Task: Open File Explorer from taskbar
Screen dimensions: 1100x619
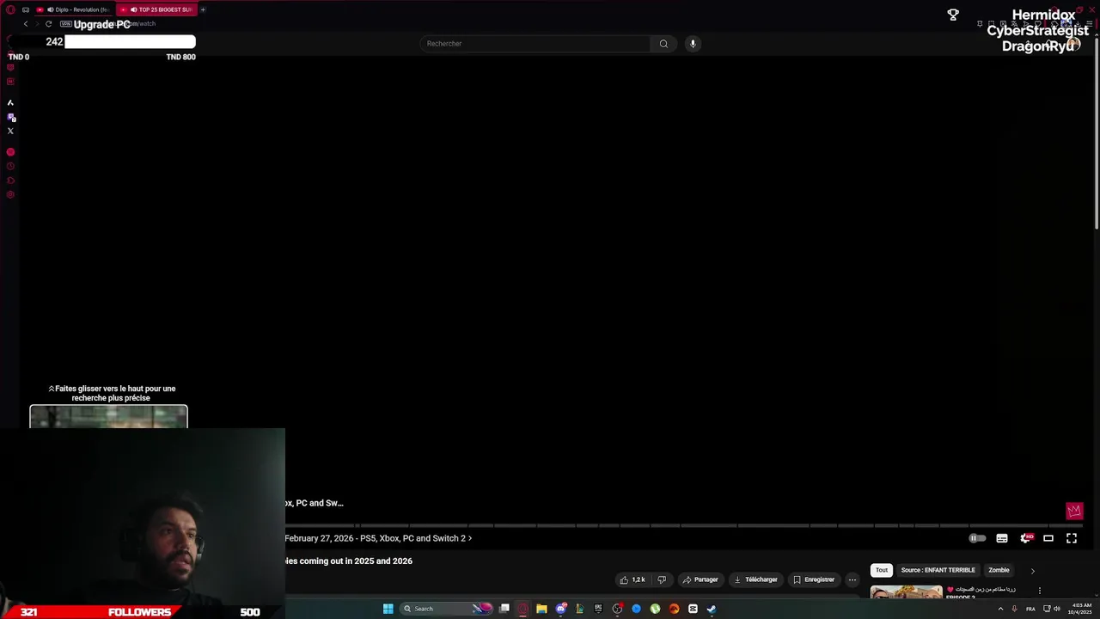Action: (x=541, y=609)
